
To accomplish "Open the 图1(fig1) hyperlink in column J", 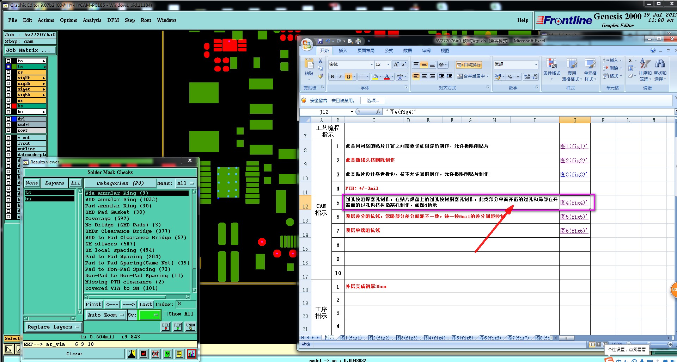I will point(574,146).
